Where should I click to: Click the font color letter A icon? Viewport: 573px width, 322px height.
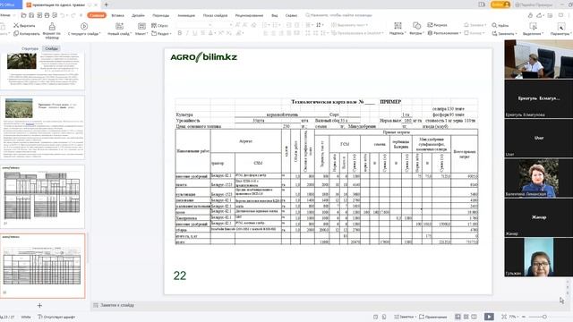[210, 33]
